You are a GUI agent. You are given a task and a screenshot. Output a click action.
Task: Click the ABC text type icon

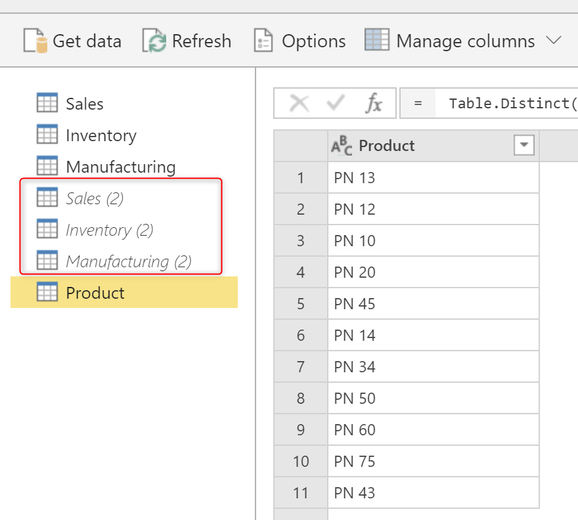(342, 146)
